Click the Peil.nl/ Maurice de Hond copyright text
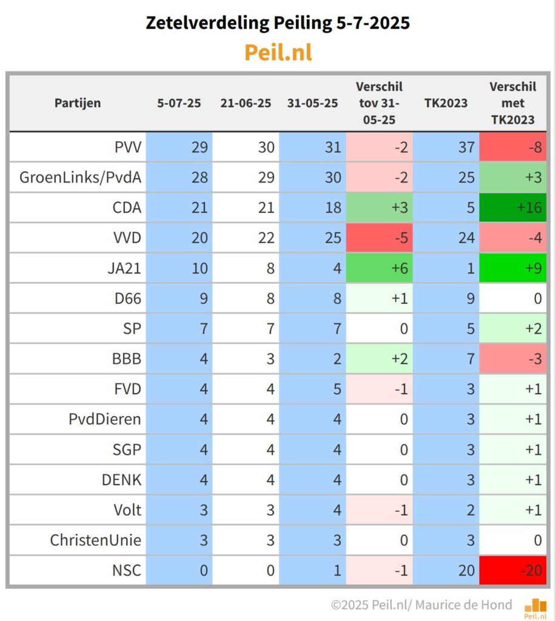The width and height of the screenshot is (556, 621). click(421, 605)
